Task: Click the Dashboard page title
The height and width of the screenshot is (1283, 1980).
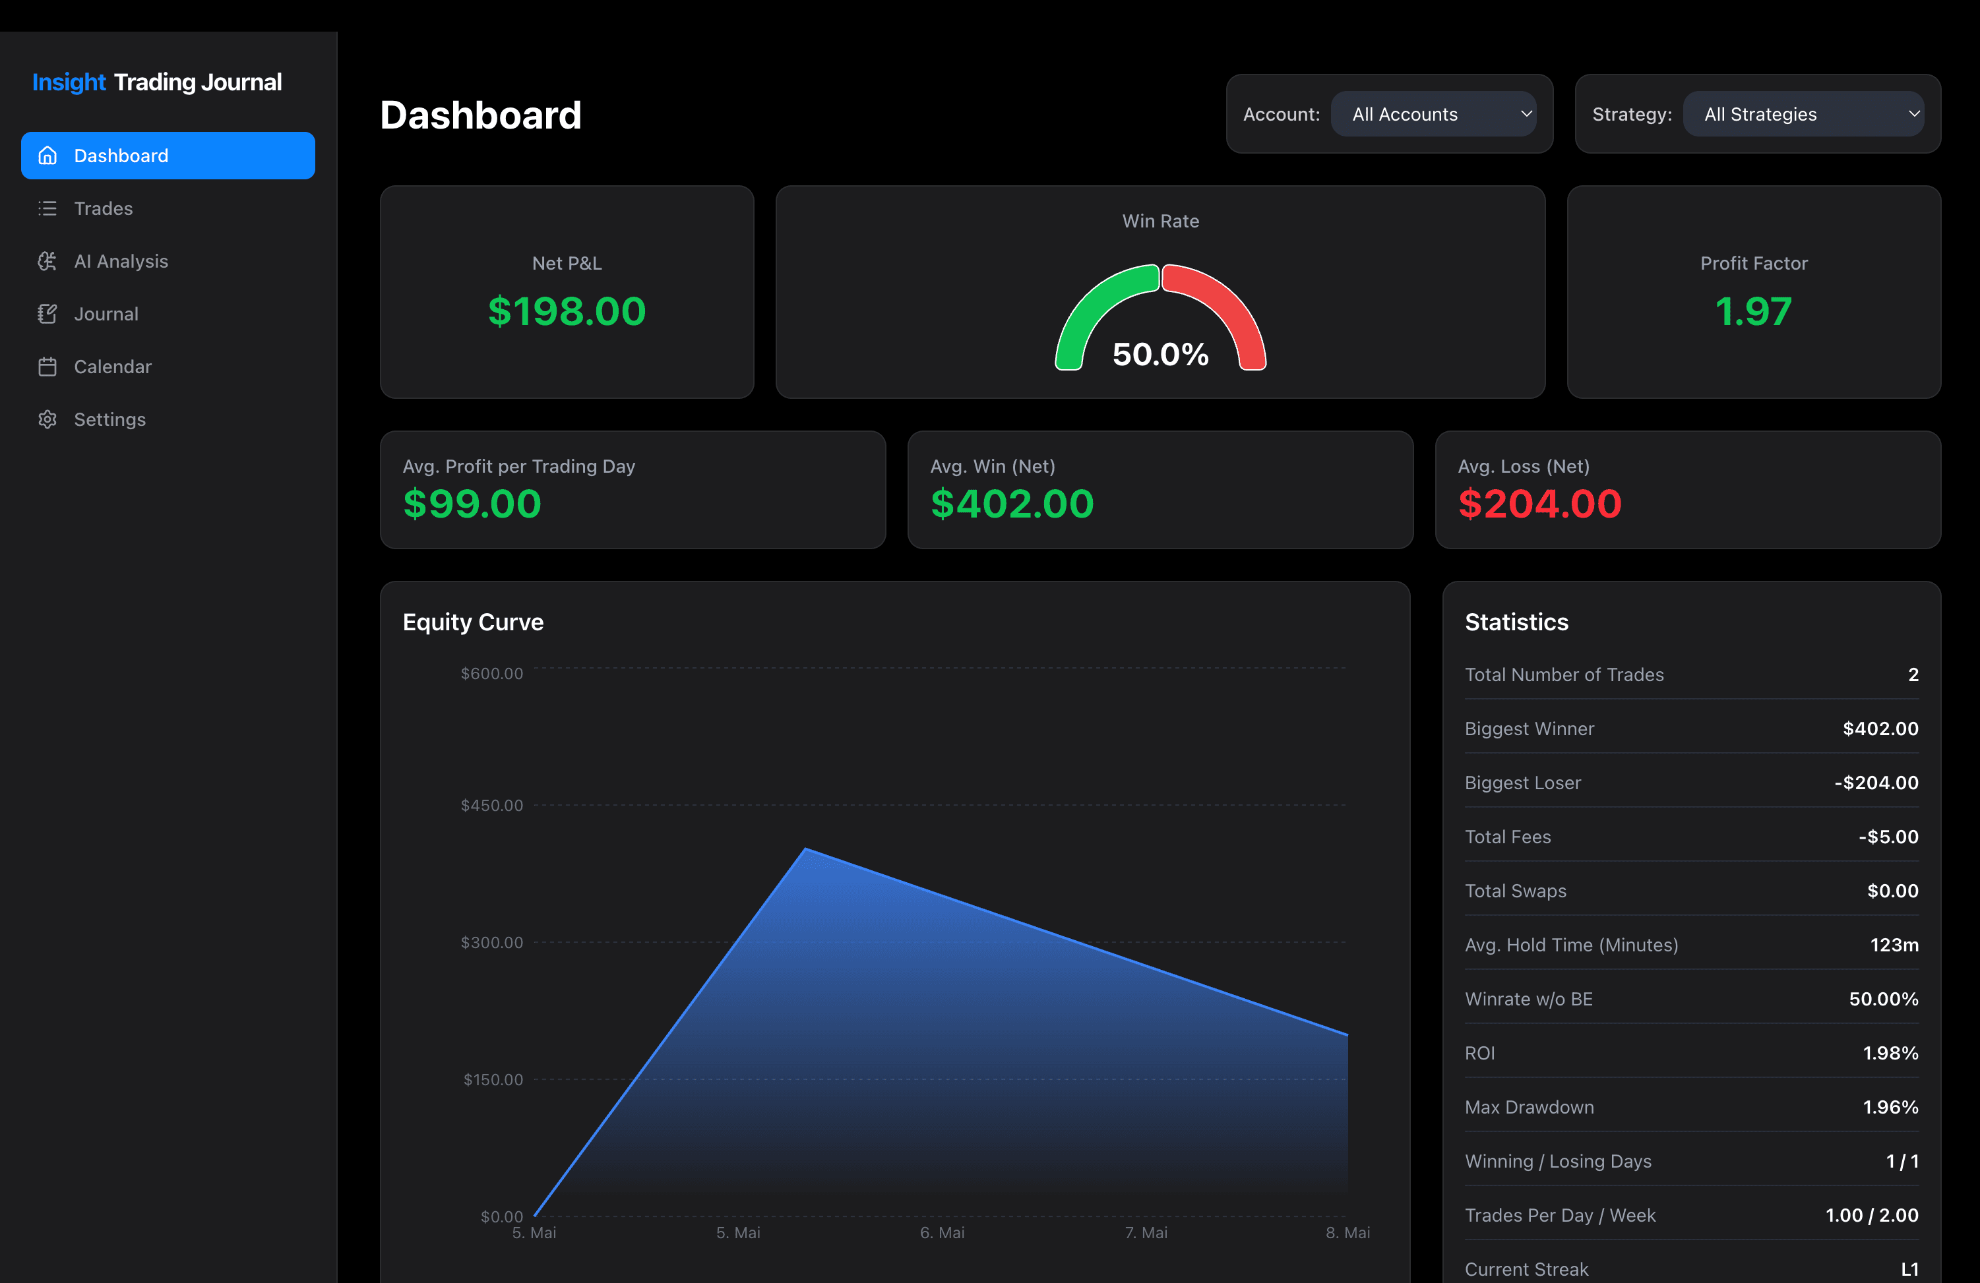Action: pyautogui.click(x=480, y=115)
